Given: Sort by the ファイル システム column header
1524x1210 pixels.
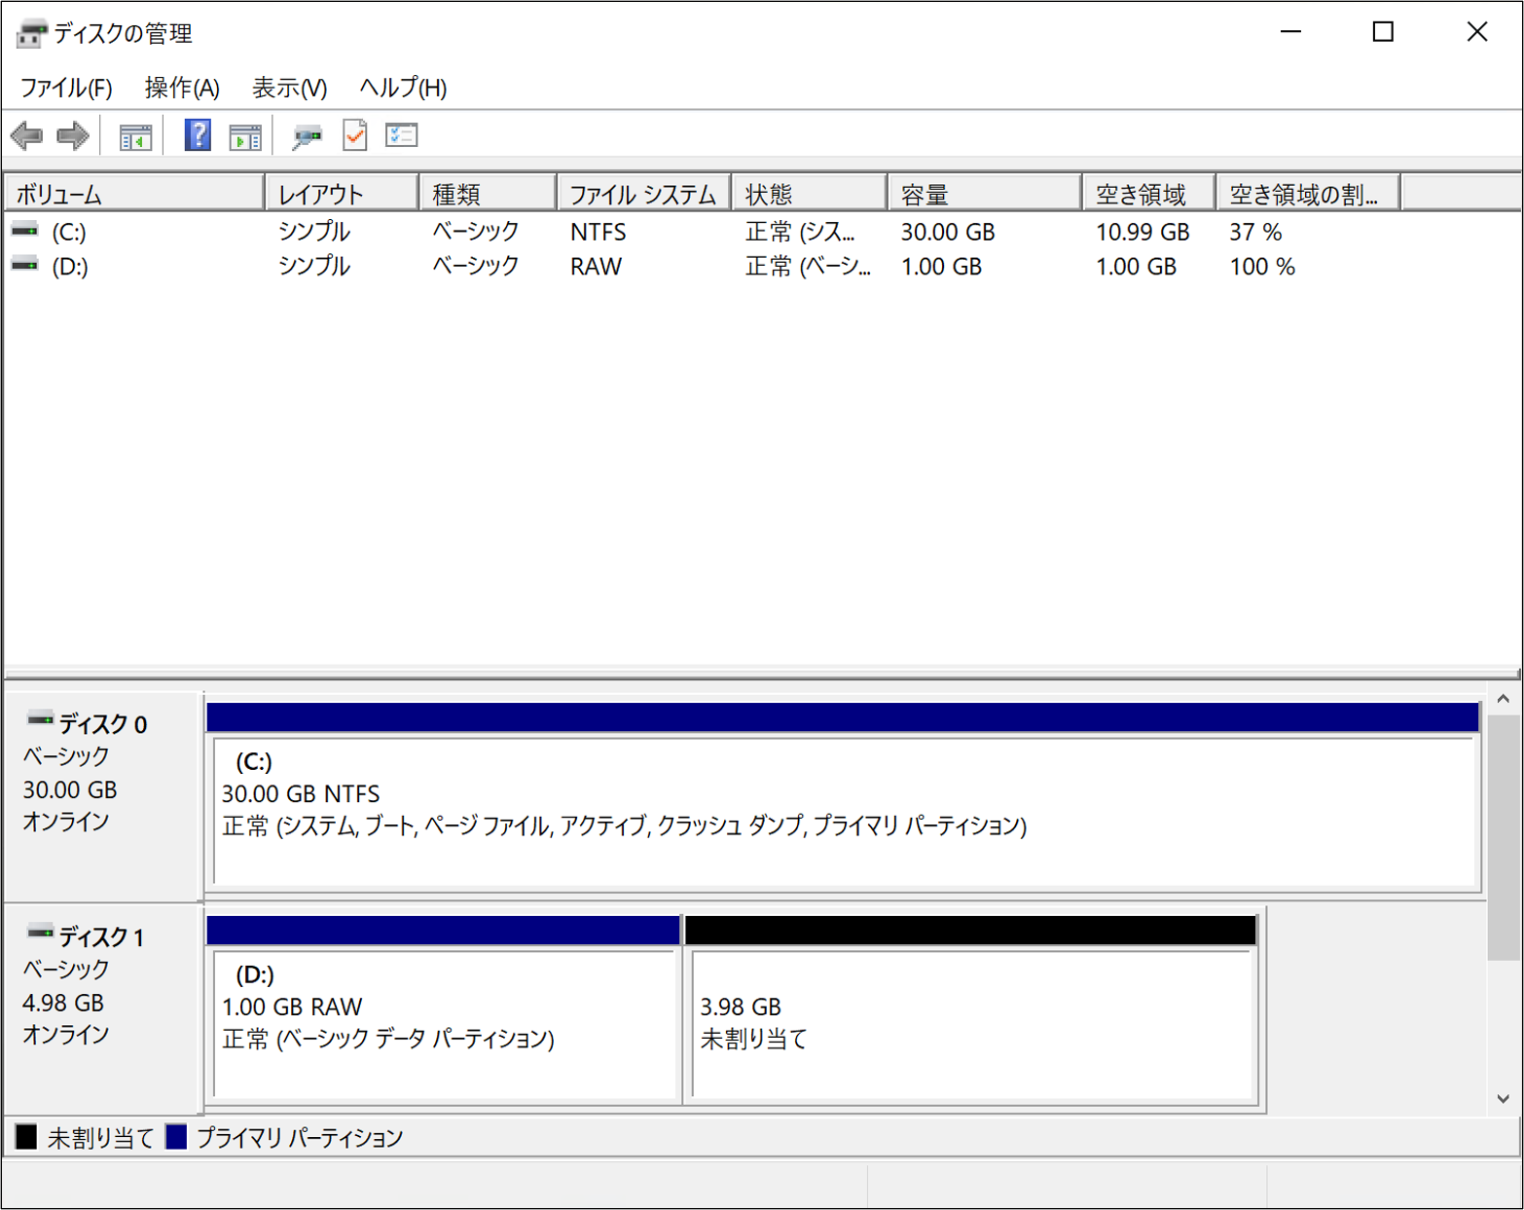Looking at the screenshot, I should coord(642,195).
